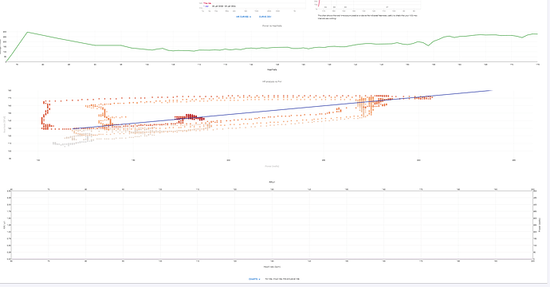The width and height of the screenshot is (550, 287).
Task: Expand the CHARTS dropdown at the bottom
Action: [254, 279]
